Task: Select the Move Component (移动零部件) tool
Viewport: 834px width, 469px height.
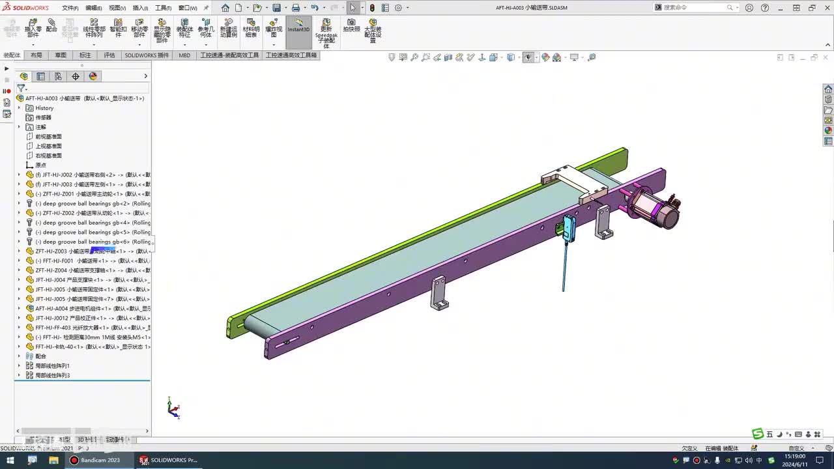Action: 139,28
